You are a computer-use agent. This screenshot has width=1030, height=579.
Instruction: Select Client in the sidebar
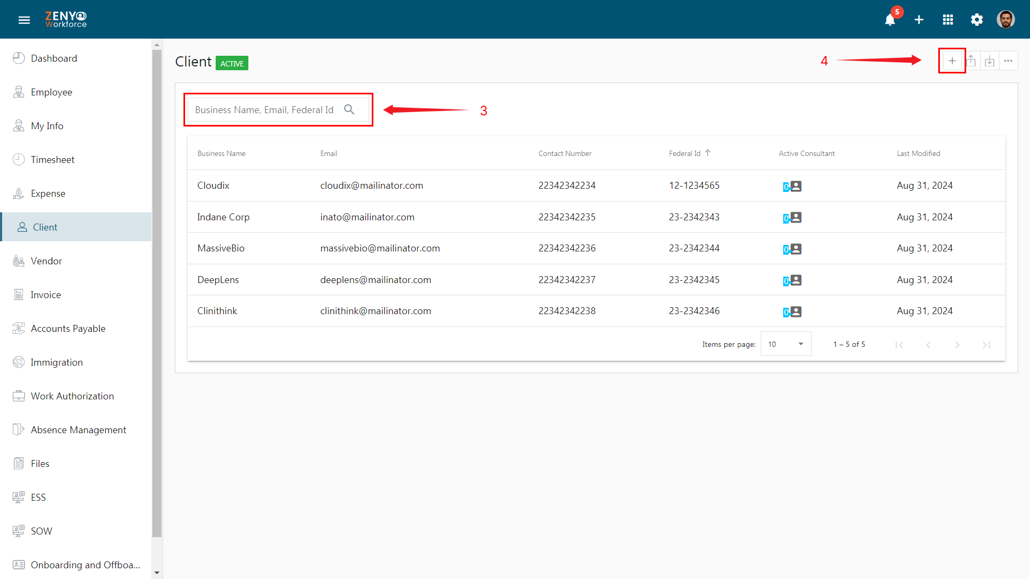pos(76,227)
